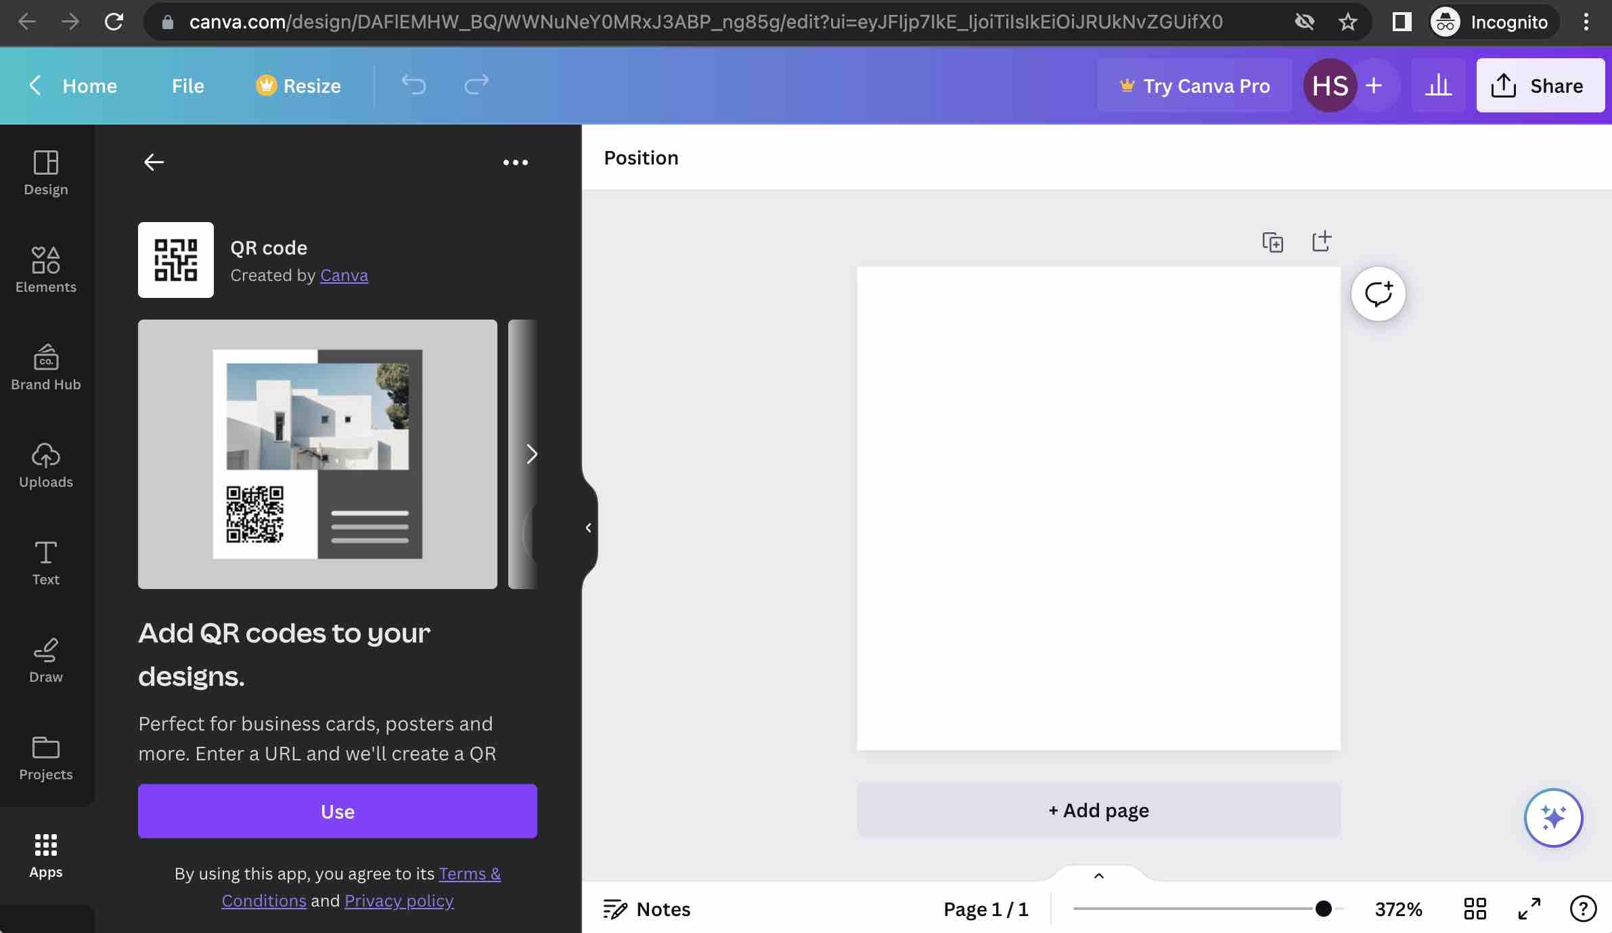Image resolution: width=1612 pixels, height=933 pixels.
Task: Open the Resize menu
Action: coord(298,86)
